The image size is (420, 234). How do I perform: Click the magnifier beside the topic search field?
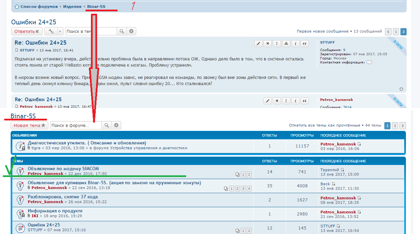pos(121,31)
